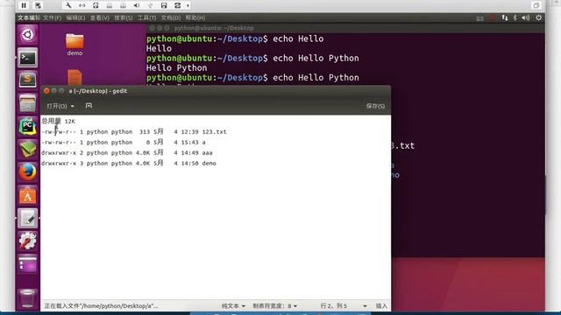Open the Files manager from launcher
The height and width of the screenshot is (315, 561).
tap(27, 103)
